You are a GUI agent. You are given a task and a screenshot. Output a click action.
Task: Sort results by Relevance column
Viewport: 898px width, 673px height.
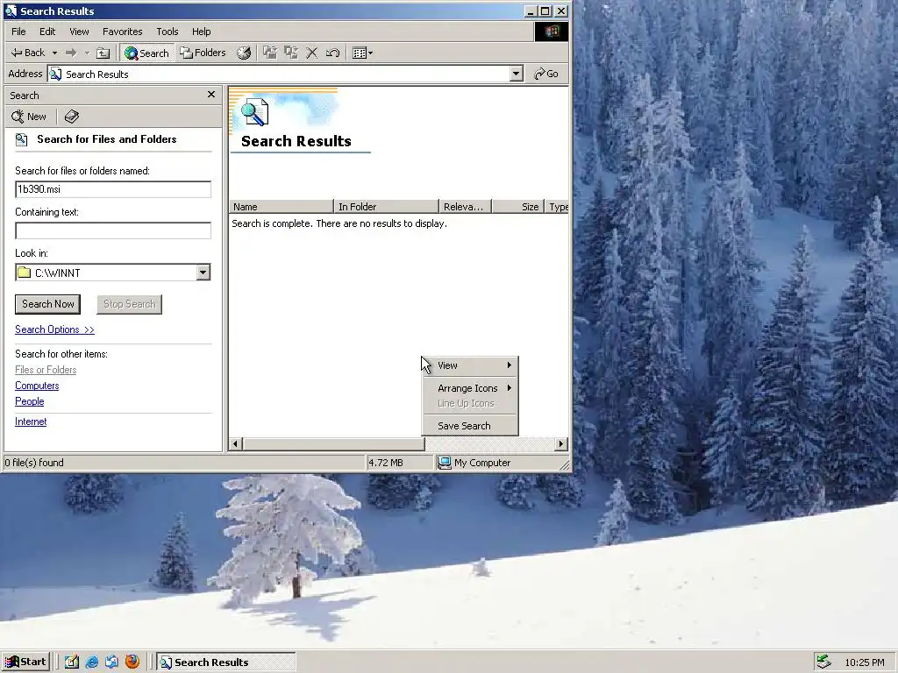pyautogui.click(x=466, y=207)
